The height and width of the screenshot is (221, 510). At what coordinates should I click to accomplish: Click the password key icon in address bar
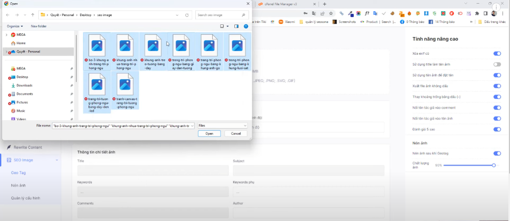[306, 13]
